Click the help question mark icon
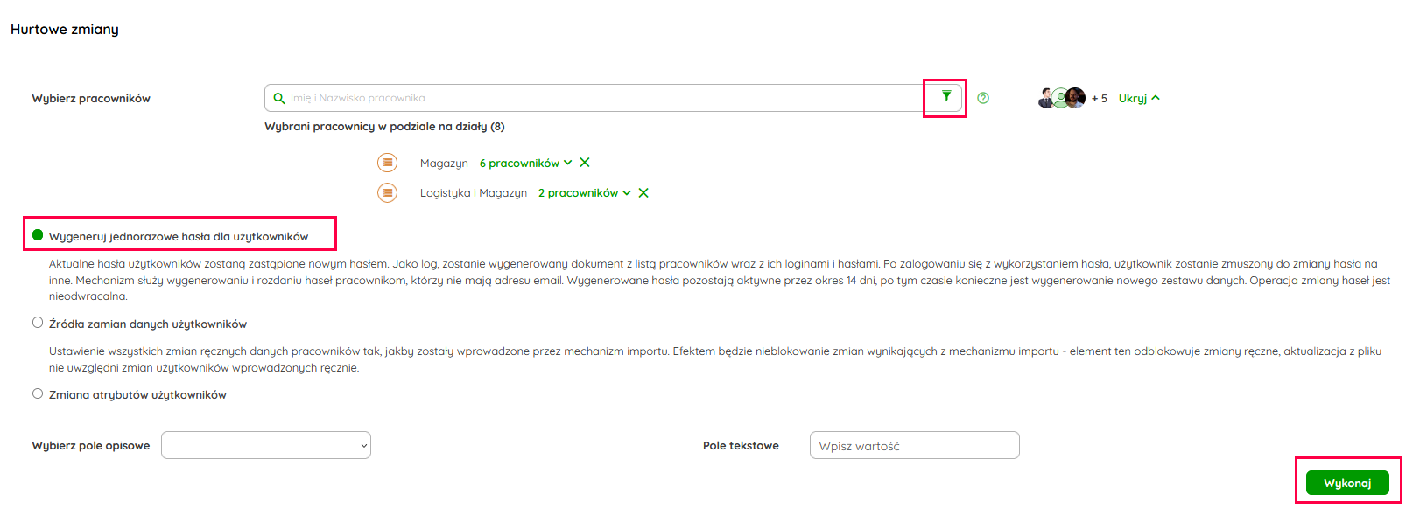1420x508 pixels. click(x=983, y=98)
